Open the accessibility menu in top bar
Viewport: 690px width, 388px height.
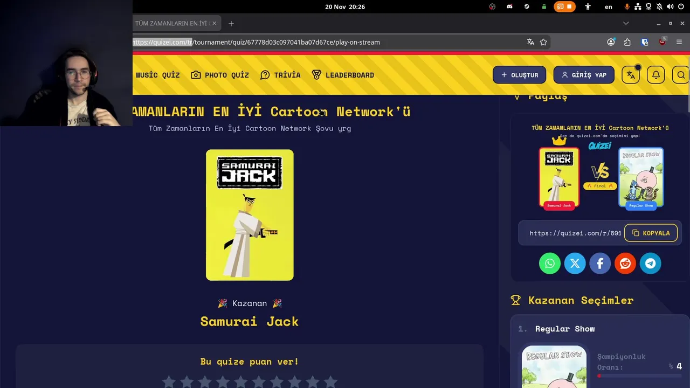point(588,6)
